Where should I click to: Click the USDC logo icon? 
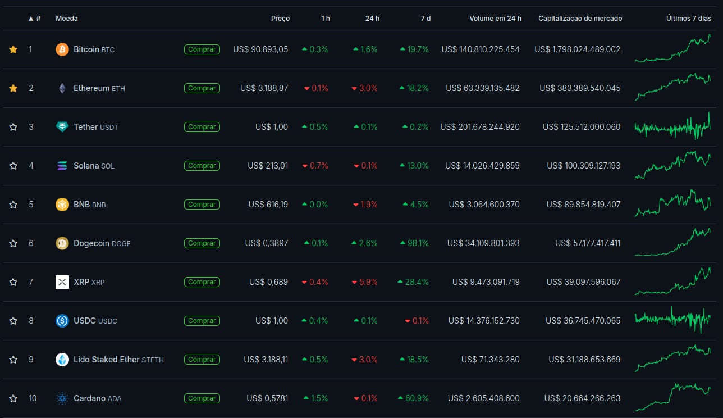tap(62, 321)
